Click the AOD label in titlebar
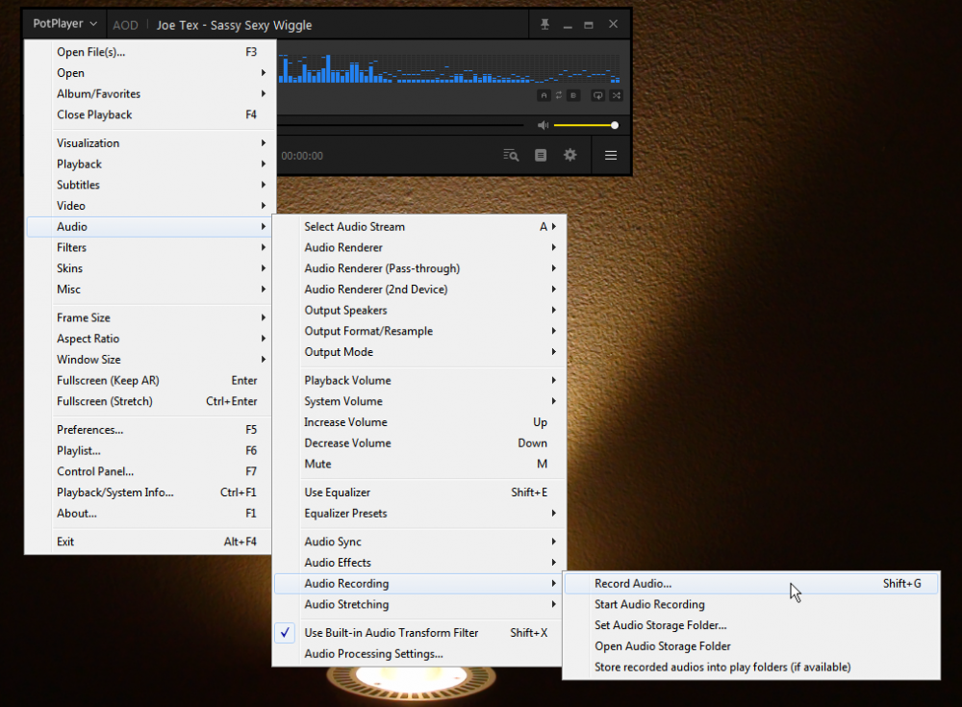Screen dimensions: 962x707 (x=125, y=24)
